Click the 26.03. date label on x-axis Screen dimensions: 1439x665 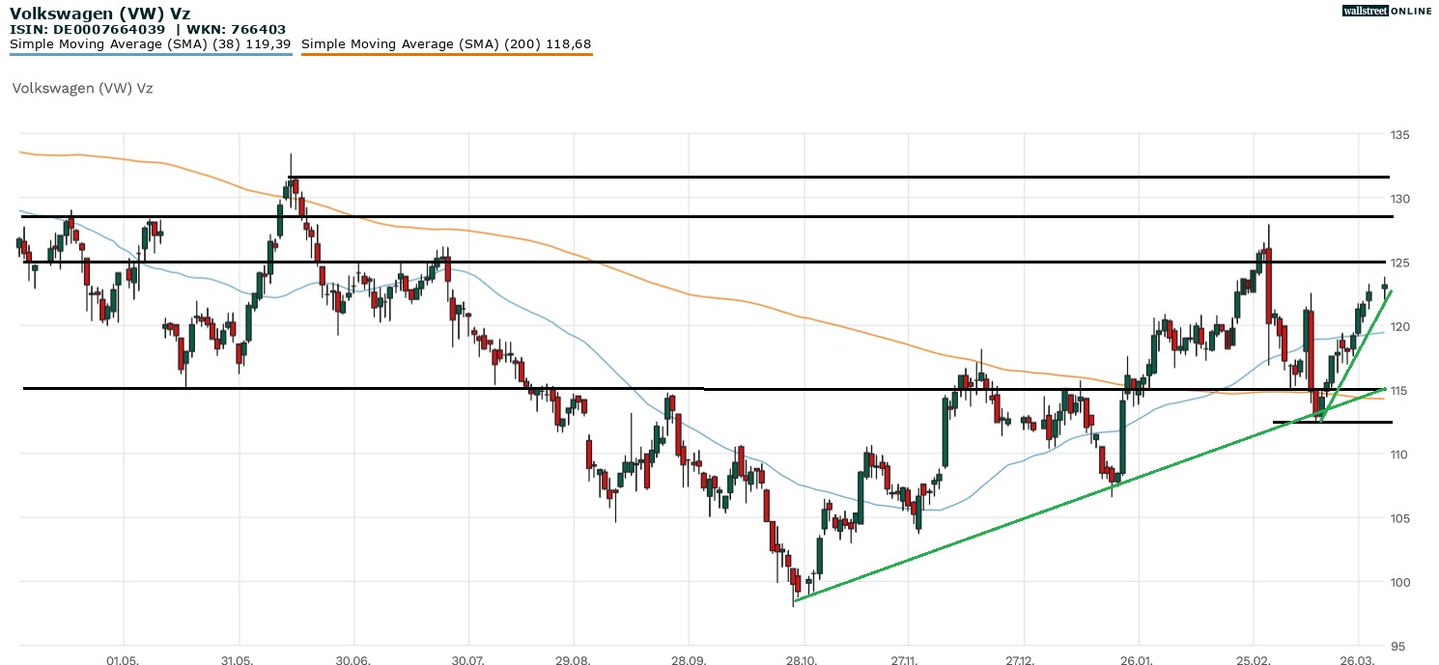pyautogui.click(x=1358, y=658)
